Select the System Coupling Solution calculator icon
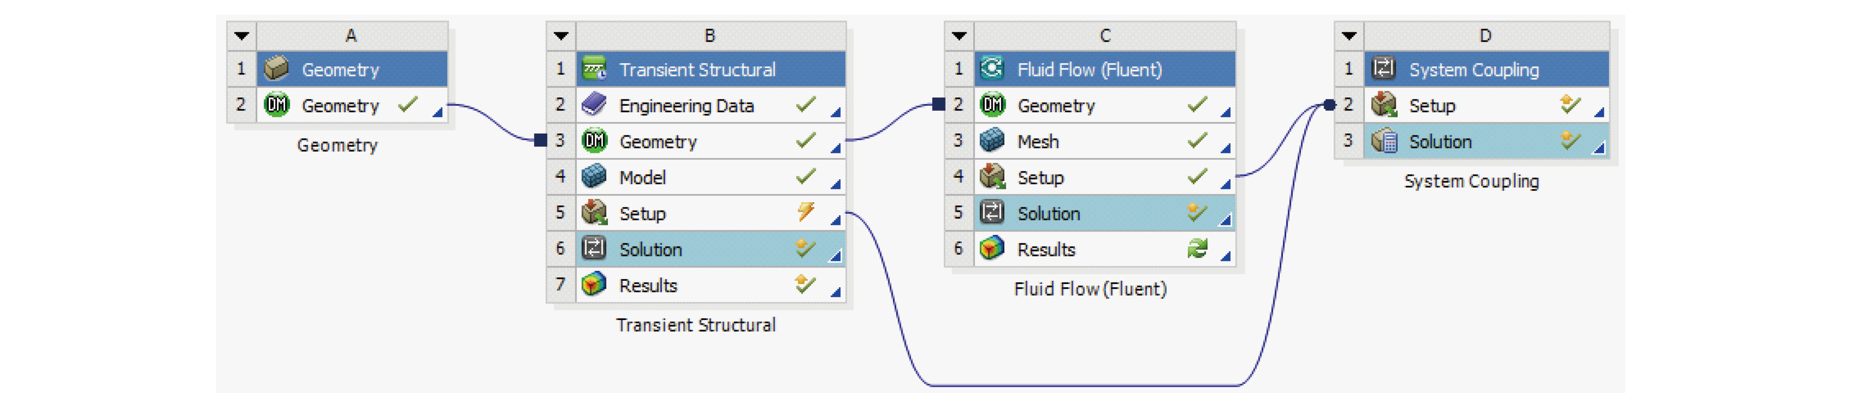This screenshot has height=393, width=1858. point(1384,141)
